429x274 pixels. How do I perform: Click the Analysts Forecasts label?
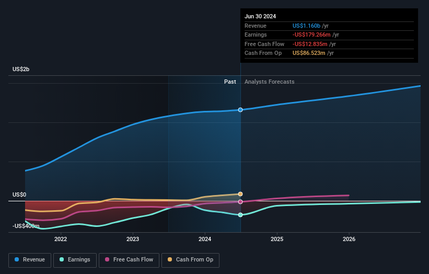(x=269, y=82)
